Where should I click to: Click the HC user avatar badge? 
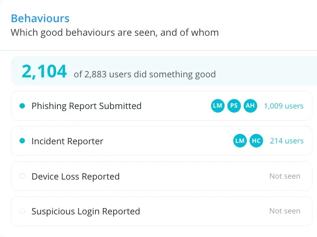pos(256,141)
